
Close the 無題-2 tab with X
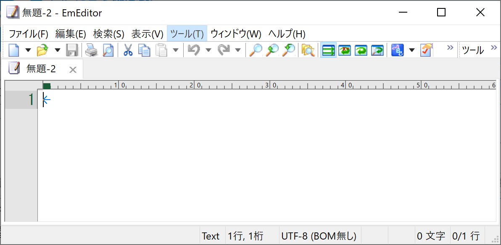click(73, 69)
